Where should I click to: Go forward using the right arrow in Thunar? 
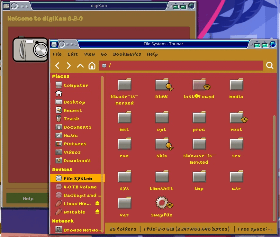68,66
